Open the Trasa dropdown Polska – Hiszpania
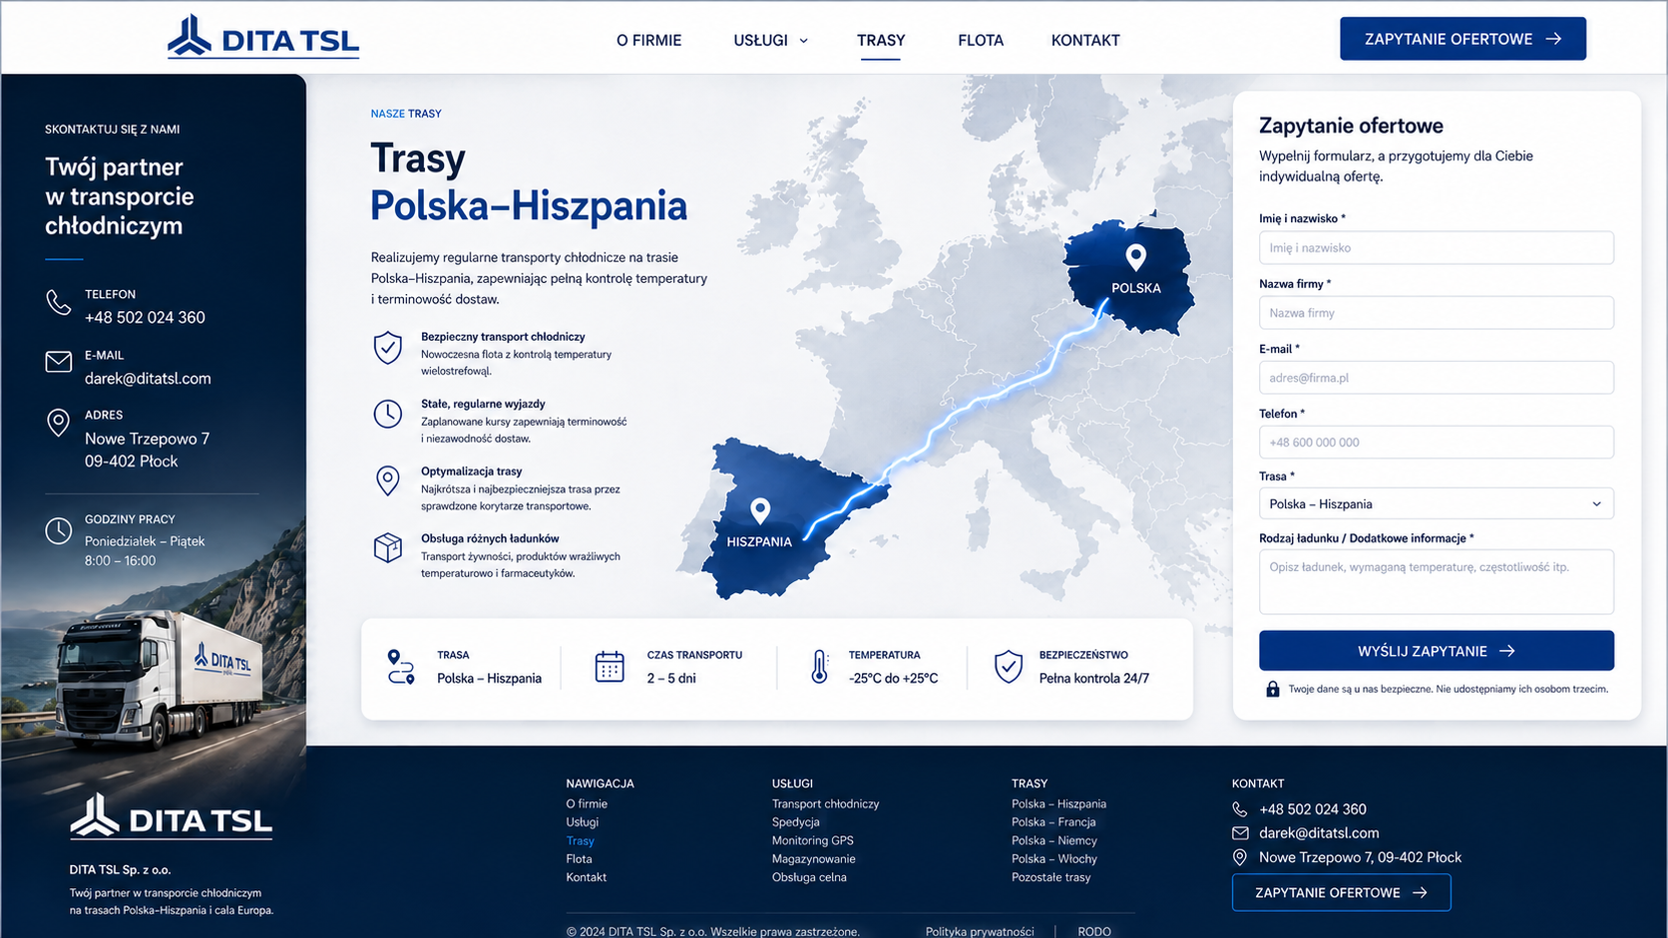Image resolution: width=1668 pixels, height=938 pixels. (x=1437, y=503)
